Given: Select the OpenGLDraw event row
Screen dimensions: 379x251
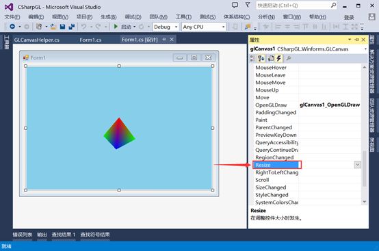Looking at the screenshot, I should 308,105.
